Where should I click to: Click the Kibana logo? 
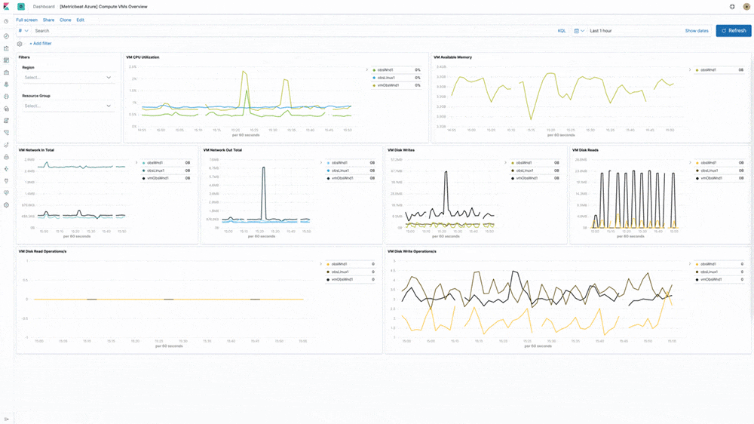6,7
